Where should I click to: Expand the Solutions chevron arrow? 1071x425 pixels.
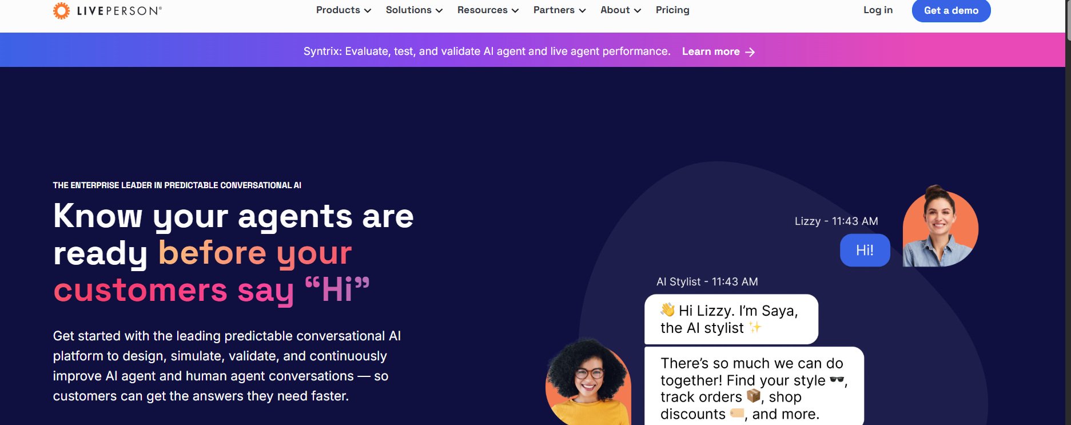(439, 11)
